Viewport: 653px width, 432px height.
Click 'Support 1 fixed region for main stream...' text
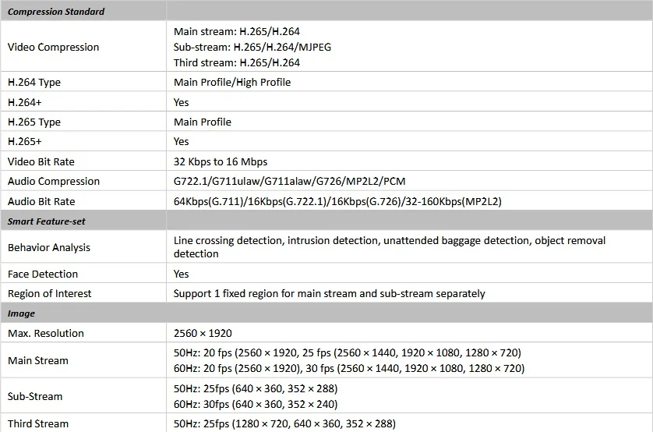330,294
